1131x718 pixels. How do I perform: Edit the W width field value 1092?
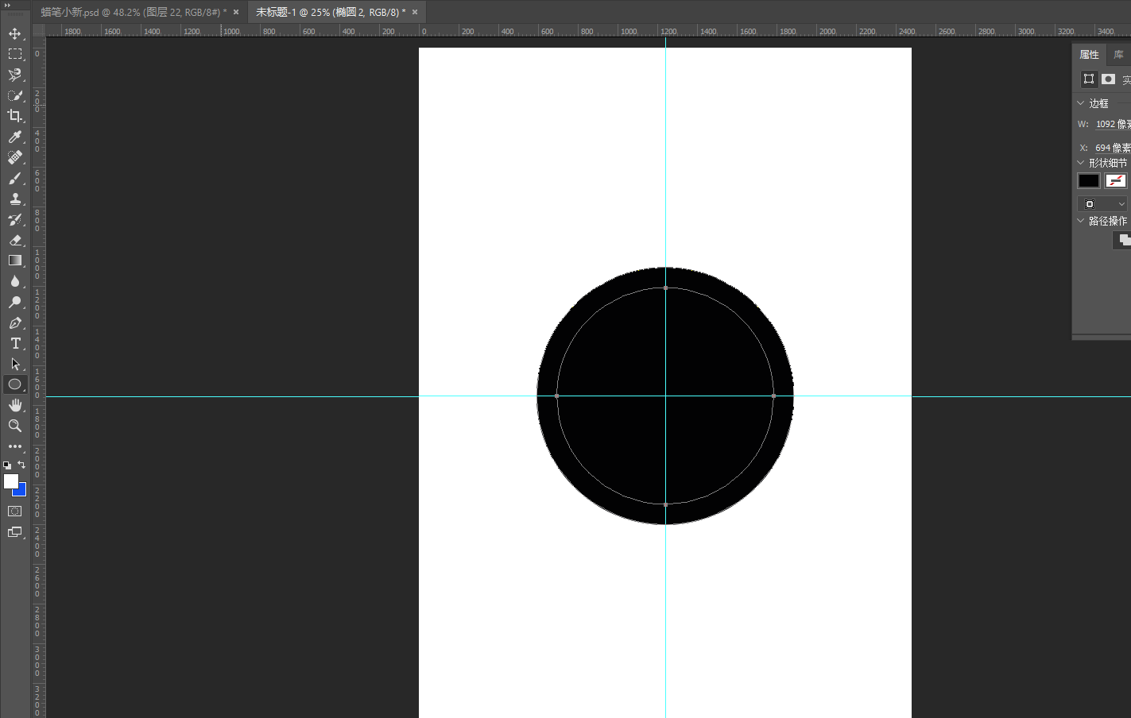coord(1113,124)
